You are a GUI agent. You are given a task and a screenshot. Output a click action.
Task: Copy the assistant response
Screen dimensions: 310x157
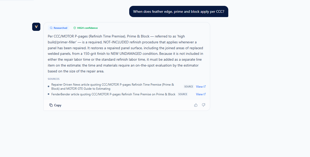coord(55,105)
